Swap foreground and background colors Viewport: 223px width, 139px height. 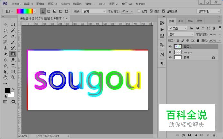coord(13,89)
